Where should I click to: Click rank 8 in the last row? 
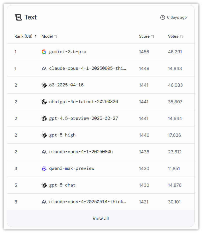pyautogui.click(x=16, y=202)
